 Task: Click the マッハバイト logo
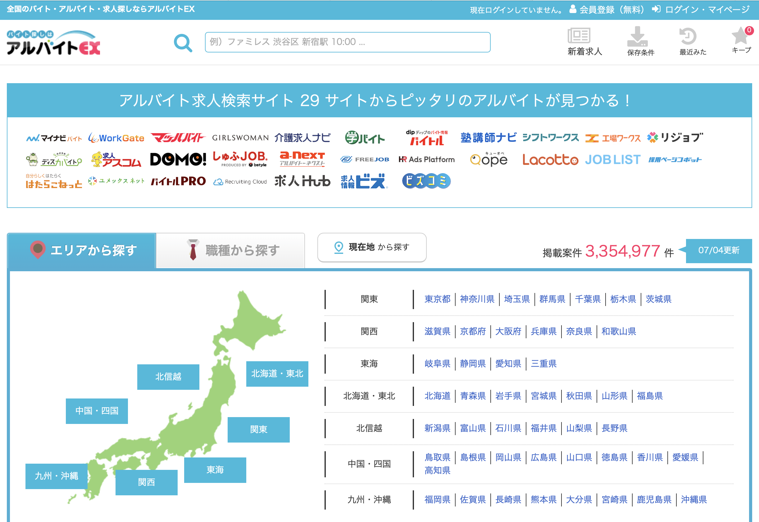click(x=178, y=138)
